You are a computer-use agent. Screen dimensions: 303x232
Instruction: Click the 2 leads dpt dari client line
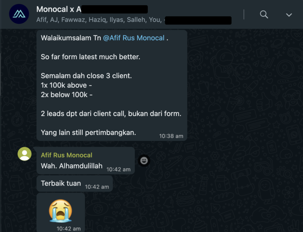coord(111,114)
